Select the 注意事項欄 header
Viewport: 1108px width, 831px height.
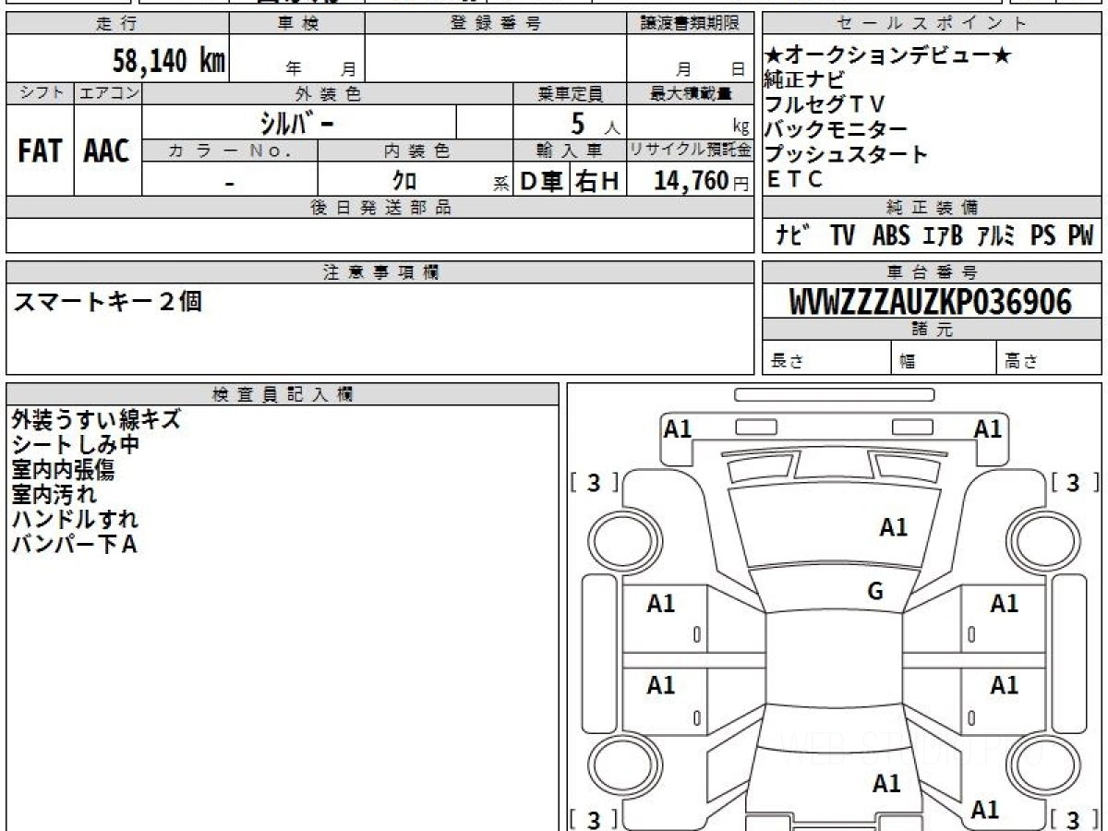(x=380, y=272)
